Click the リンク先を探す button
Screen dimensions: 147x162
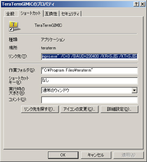[40, 109]
